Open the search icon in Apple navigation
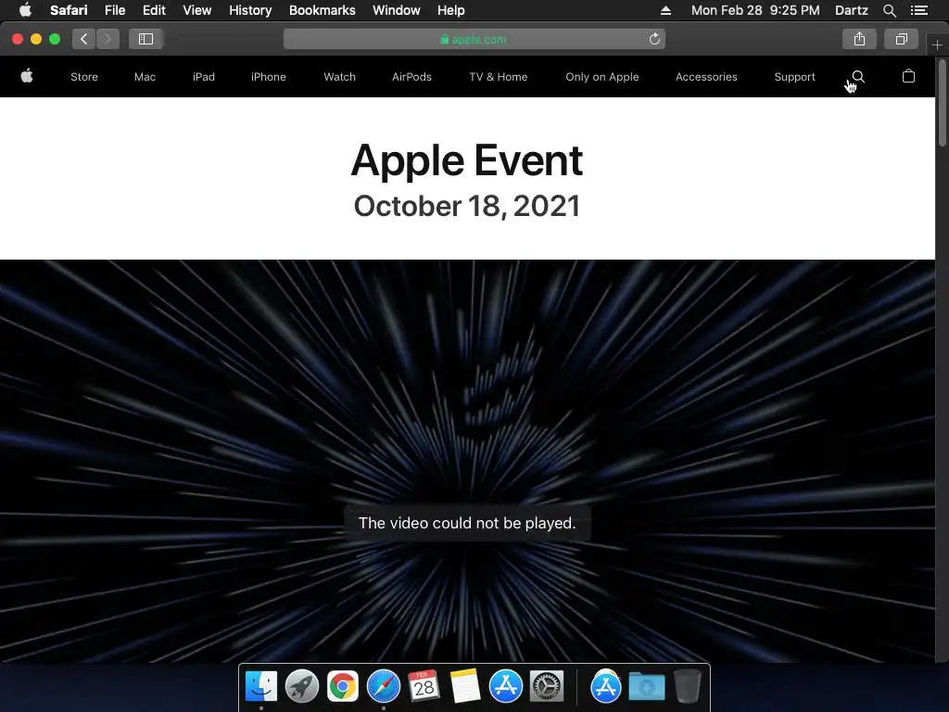The width and height of the screenshot is (949, 712). 858,76
